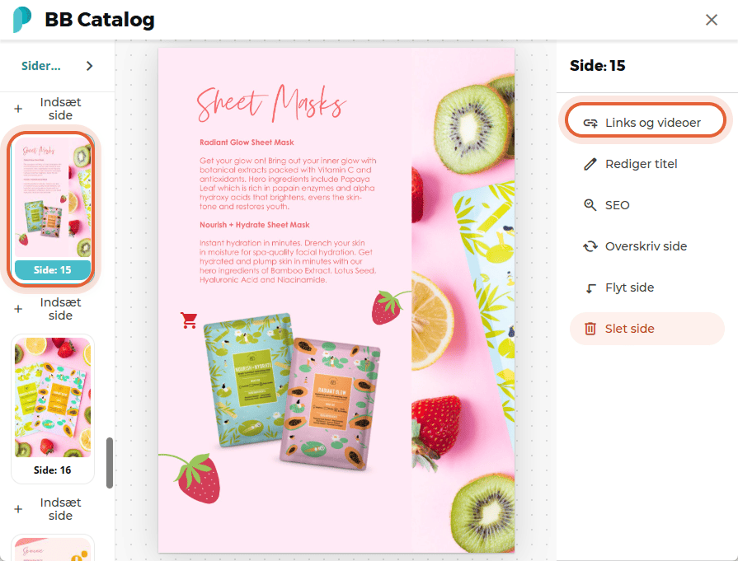The height and width of the screenshot is (561, 738).
Task: Click plus icon above Side 15 thumbnail
Action: click(x=18, y=109)
